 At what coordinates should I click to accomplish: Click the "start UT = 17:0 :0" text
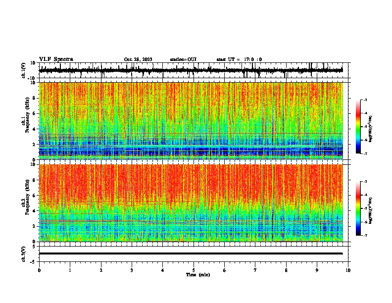[239, 59]
